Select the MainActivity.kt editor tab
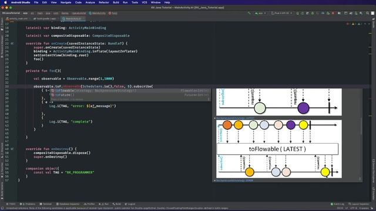The image size is (376, 211). (73, 18)
